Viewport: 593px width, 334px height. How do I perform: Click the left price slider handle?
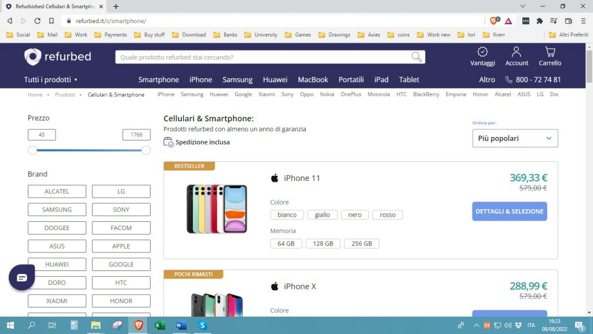pos(32,150)
